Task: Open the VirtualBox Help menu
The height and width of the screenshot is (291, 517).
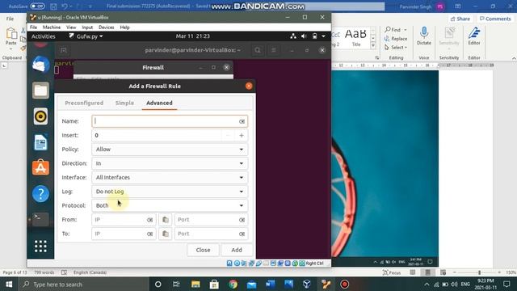Action: pyautogui.click(x=124, y=27)
